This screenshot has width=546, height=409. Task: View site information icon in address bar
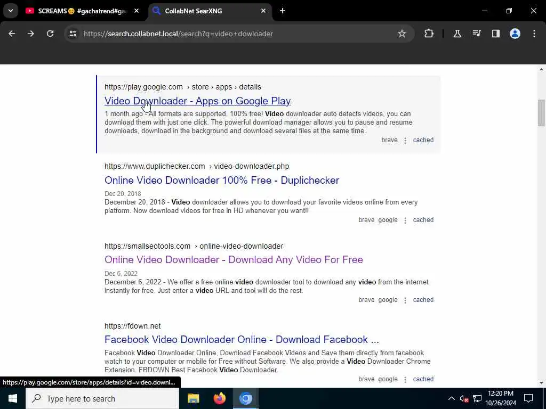(73, 34)
